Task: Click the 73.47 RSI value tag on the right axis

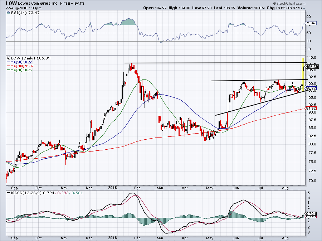Action: [x=311, y=23]
